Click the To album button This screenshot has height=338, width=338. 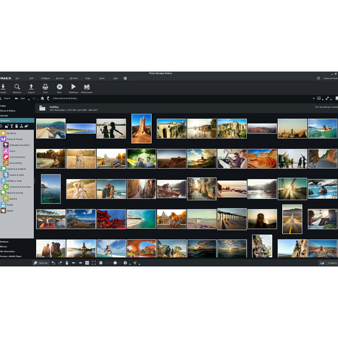tap(328, 263)
